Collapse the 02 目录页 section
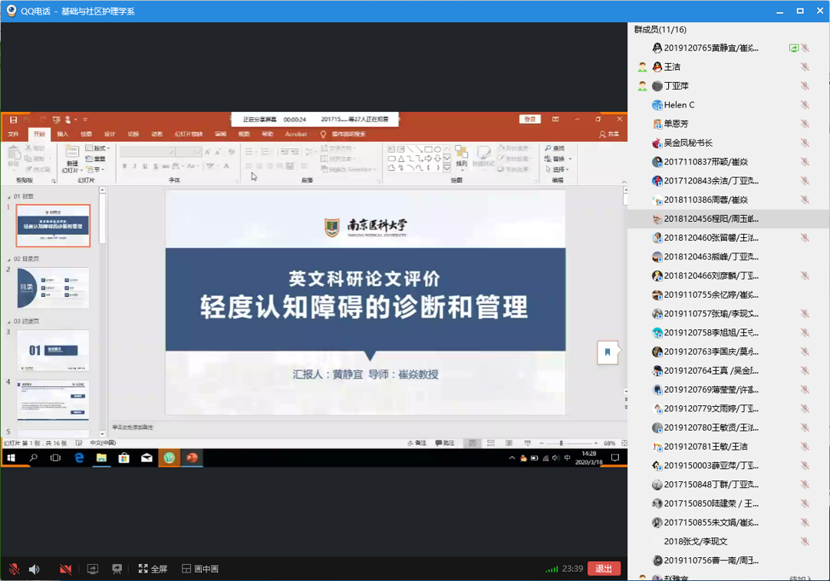The width and height of the screenshot is (830, 581). click(x=9, y=260)
